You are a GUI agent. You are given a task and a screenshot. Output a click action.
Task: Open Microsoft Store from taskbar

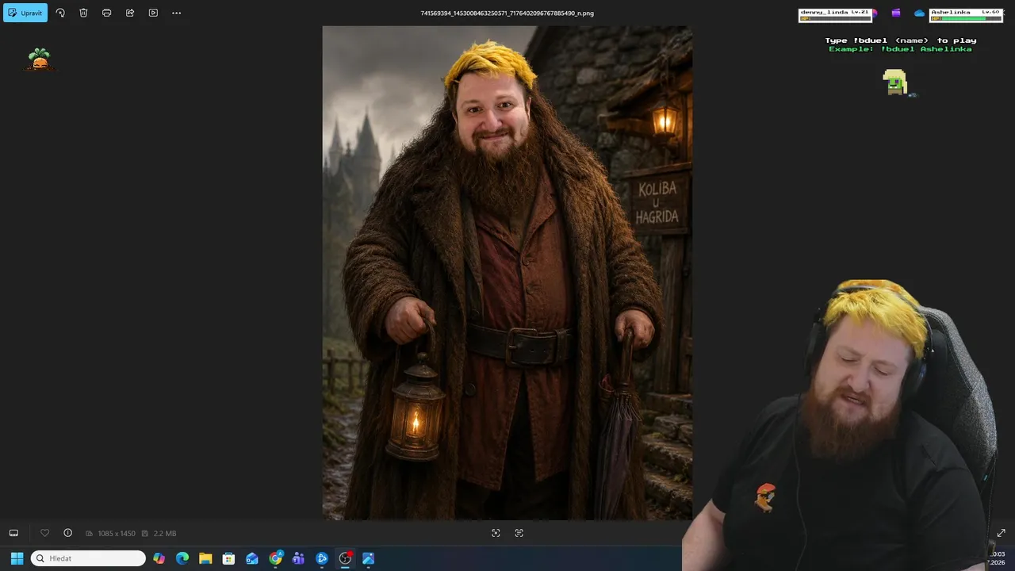[x=228, y=558]
